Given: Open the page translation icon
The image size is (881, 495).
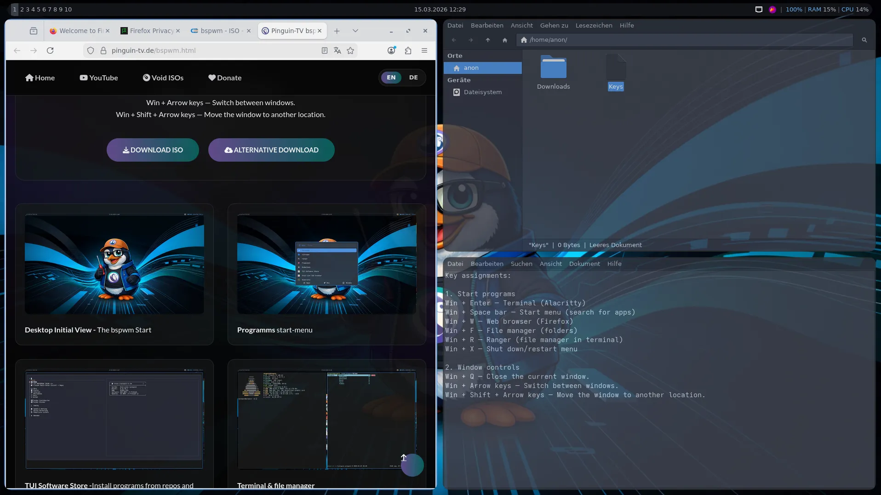Looking at the screenshot, I should (x=338, y=51).
